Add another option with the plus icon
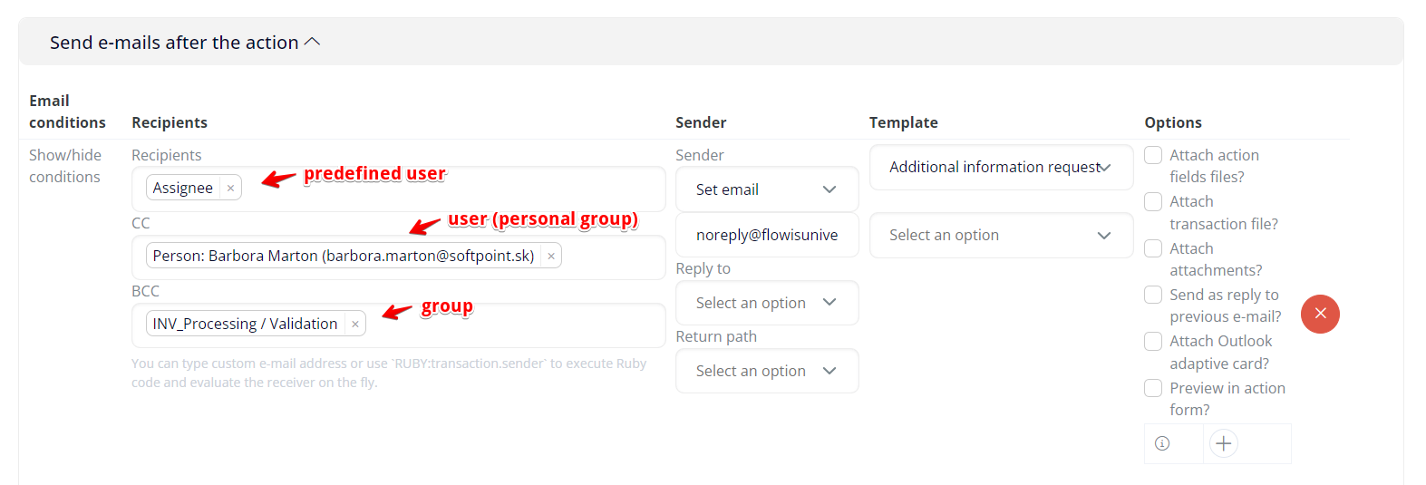This screenshot has height=485, width=1426. coord(1223,443)
